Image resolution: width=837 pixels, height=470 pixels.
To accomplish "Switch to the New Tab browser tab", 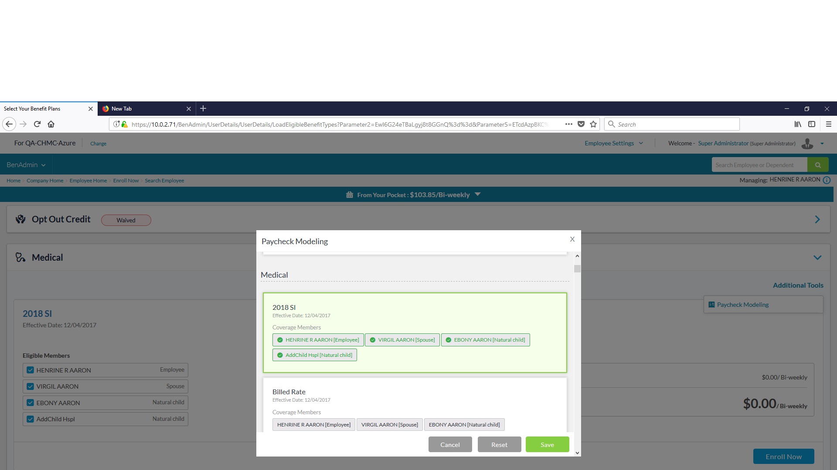I will (144, 109).
